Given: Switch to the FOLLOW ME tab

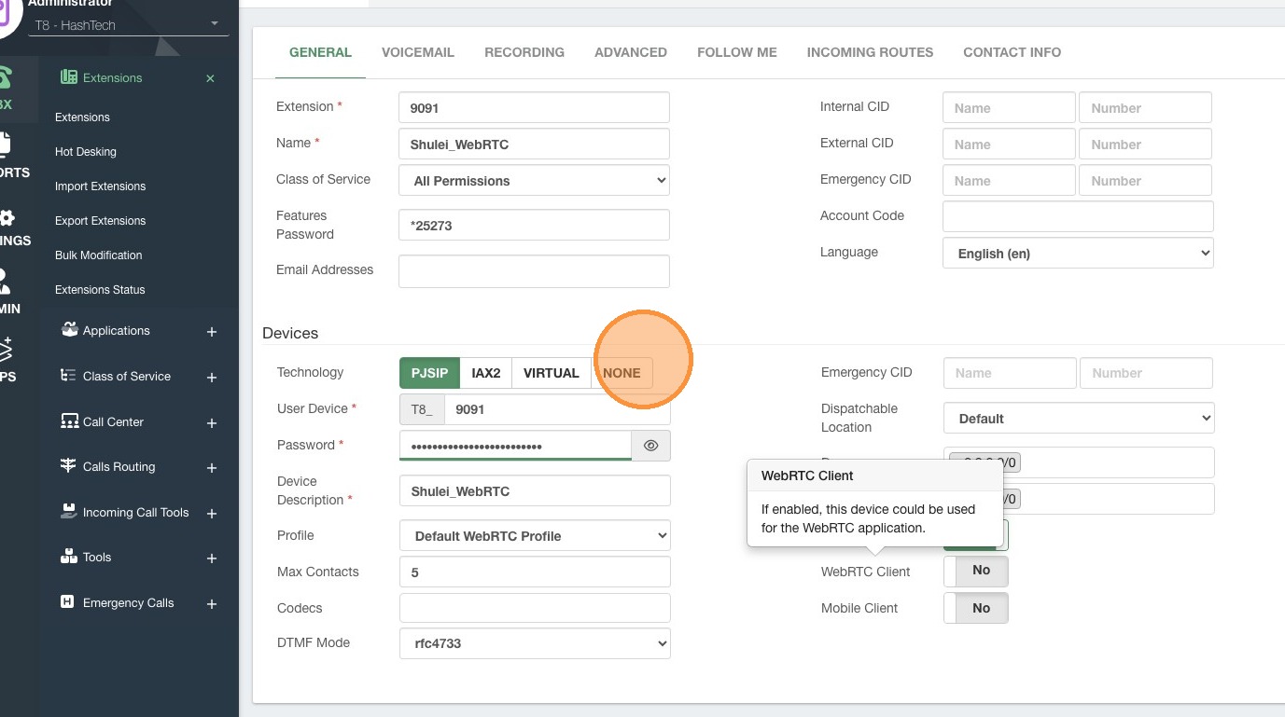Looking at the screenshot, I should click(x=737, y=52).
